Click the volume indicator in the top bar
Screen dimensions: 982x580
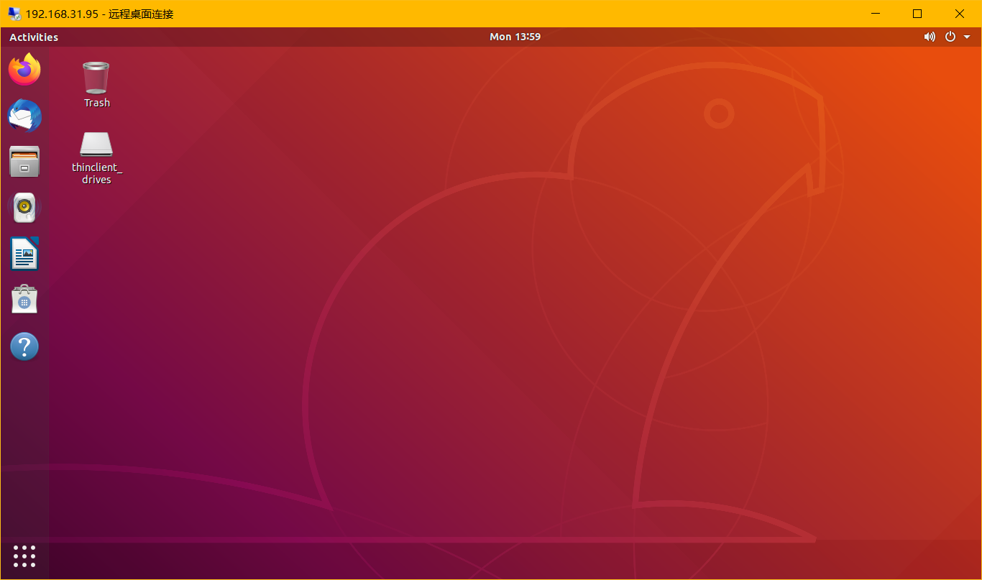click(930, 37)
